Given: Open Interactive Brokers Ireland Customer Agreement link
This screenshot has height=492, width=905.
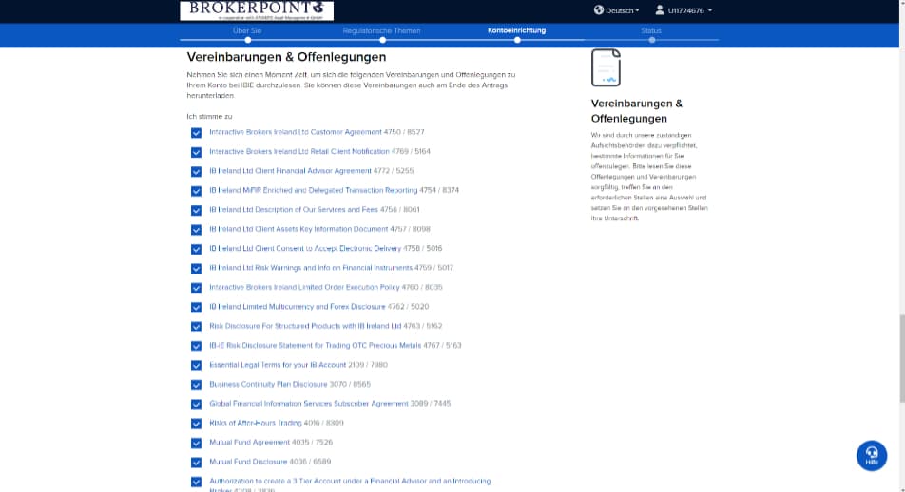Looking at the screenshot, I should point(296,132).
